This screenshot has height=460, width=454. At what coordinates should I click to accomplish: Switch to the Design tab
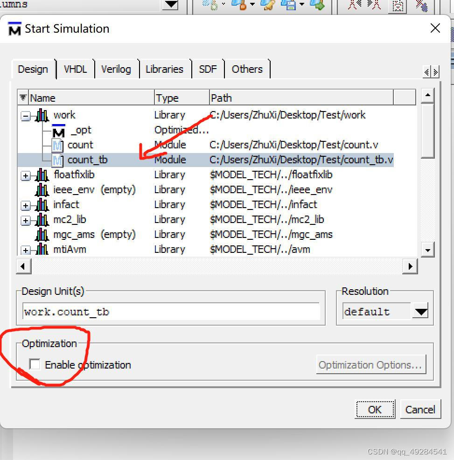tap(33, 69)
